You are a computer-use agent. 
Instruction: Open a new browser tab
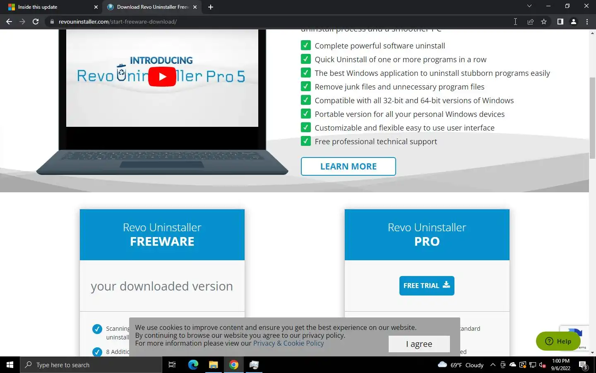click(211, 7)
